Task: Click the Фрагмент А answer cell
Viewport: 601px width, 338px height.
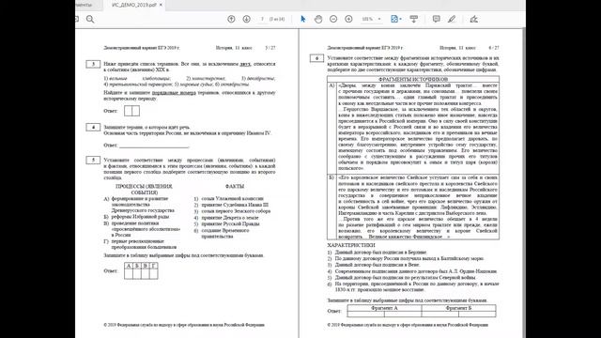Action: 384,314
